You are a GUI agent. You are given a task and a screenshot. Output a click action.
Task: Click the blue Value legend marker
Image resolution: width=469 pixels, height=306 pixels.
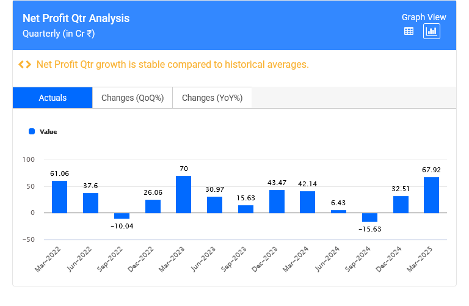(32, 131)
